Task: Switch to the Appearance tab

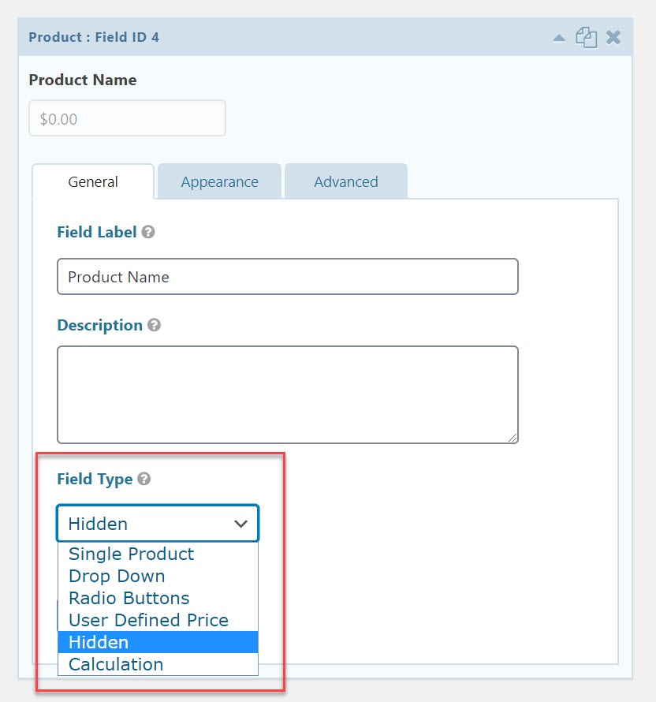Action: click(x=219, y=181)
